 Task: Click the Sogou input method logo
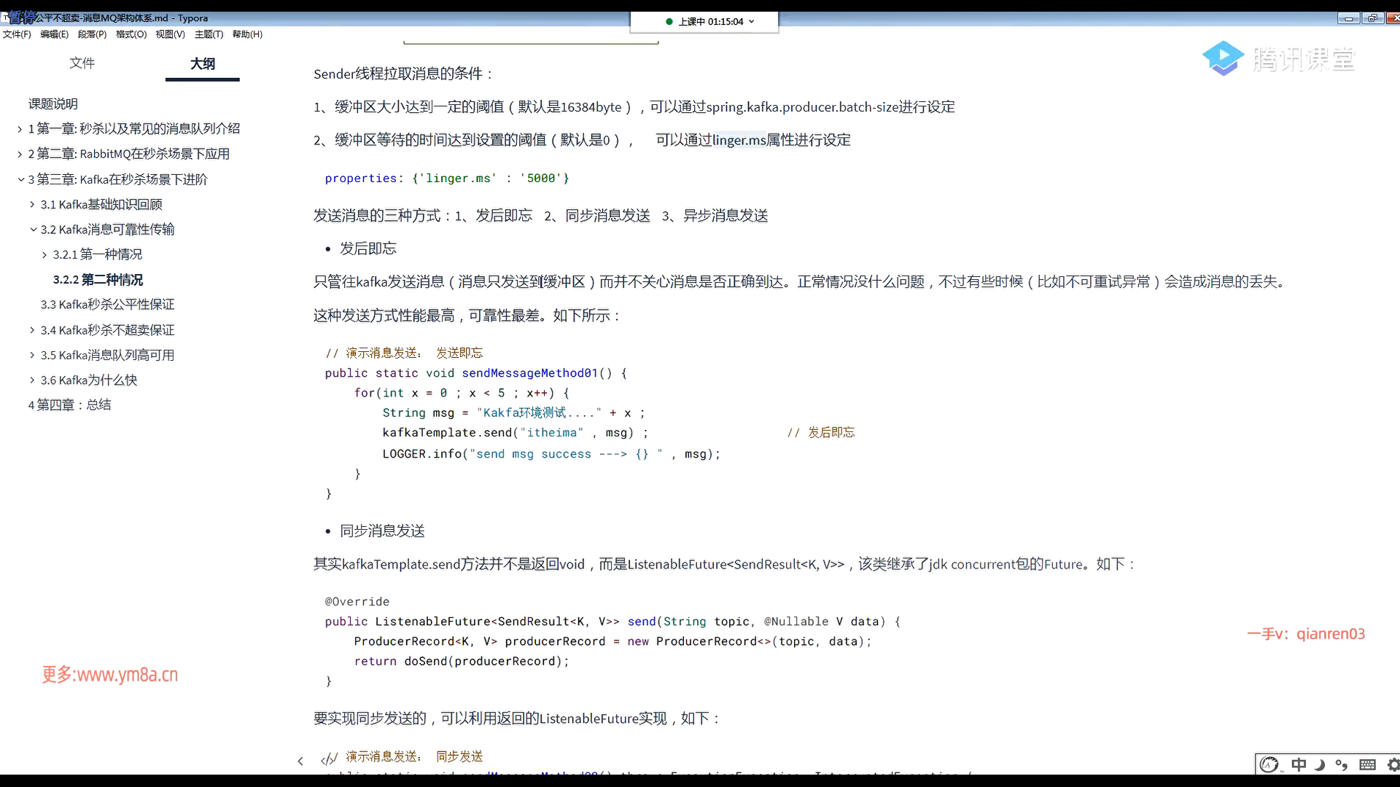(1269, 764)
